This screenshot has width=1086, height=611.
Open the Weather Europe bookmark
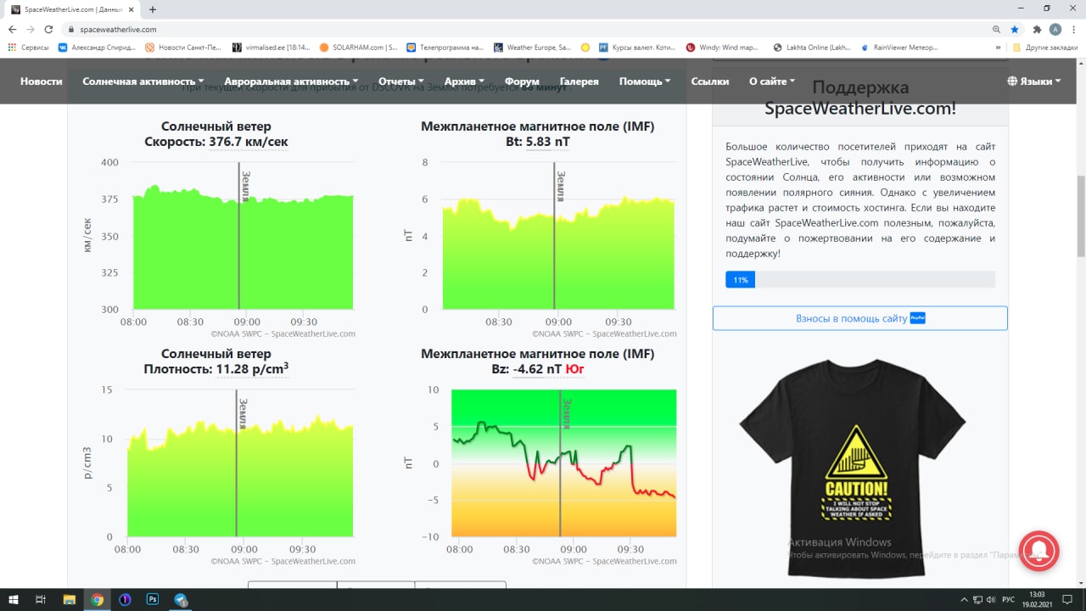click(x=533, y=48)
